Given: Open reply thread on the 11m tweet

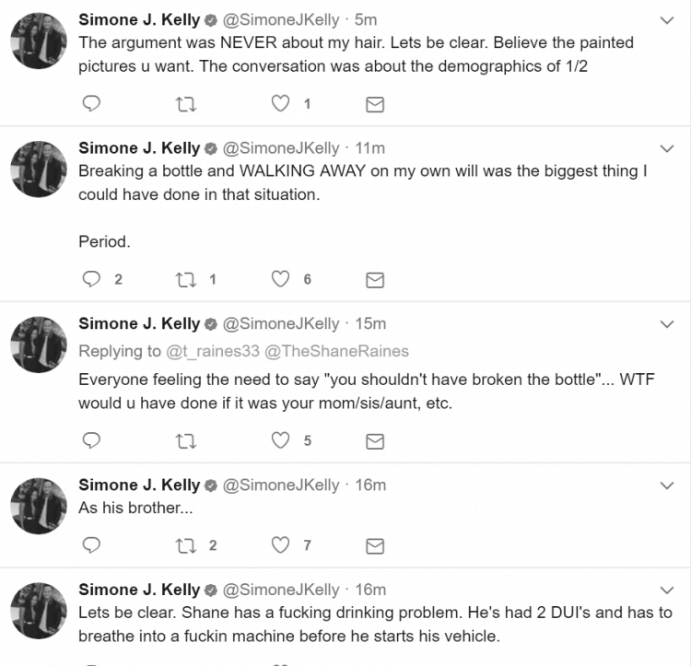Looking at the screenshot, I should click(91, 279).
